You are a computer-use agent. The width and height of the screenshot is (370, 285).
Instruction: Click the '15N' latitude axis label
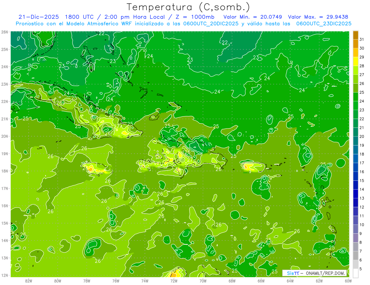tap(5, 223)
